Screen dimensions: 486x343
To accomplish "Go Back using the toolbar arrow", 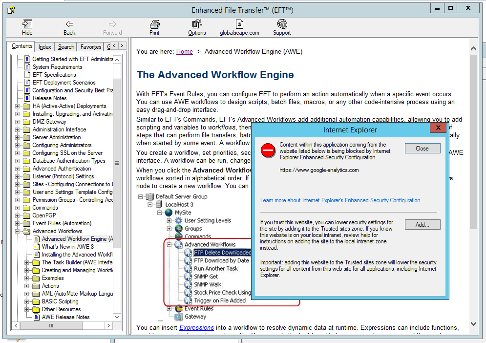I will 69,24.
